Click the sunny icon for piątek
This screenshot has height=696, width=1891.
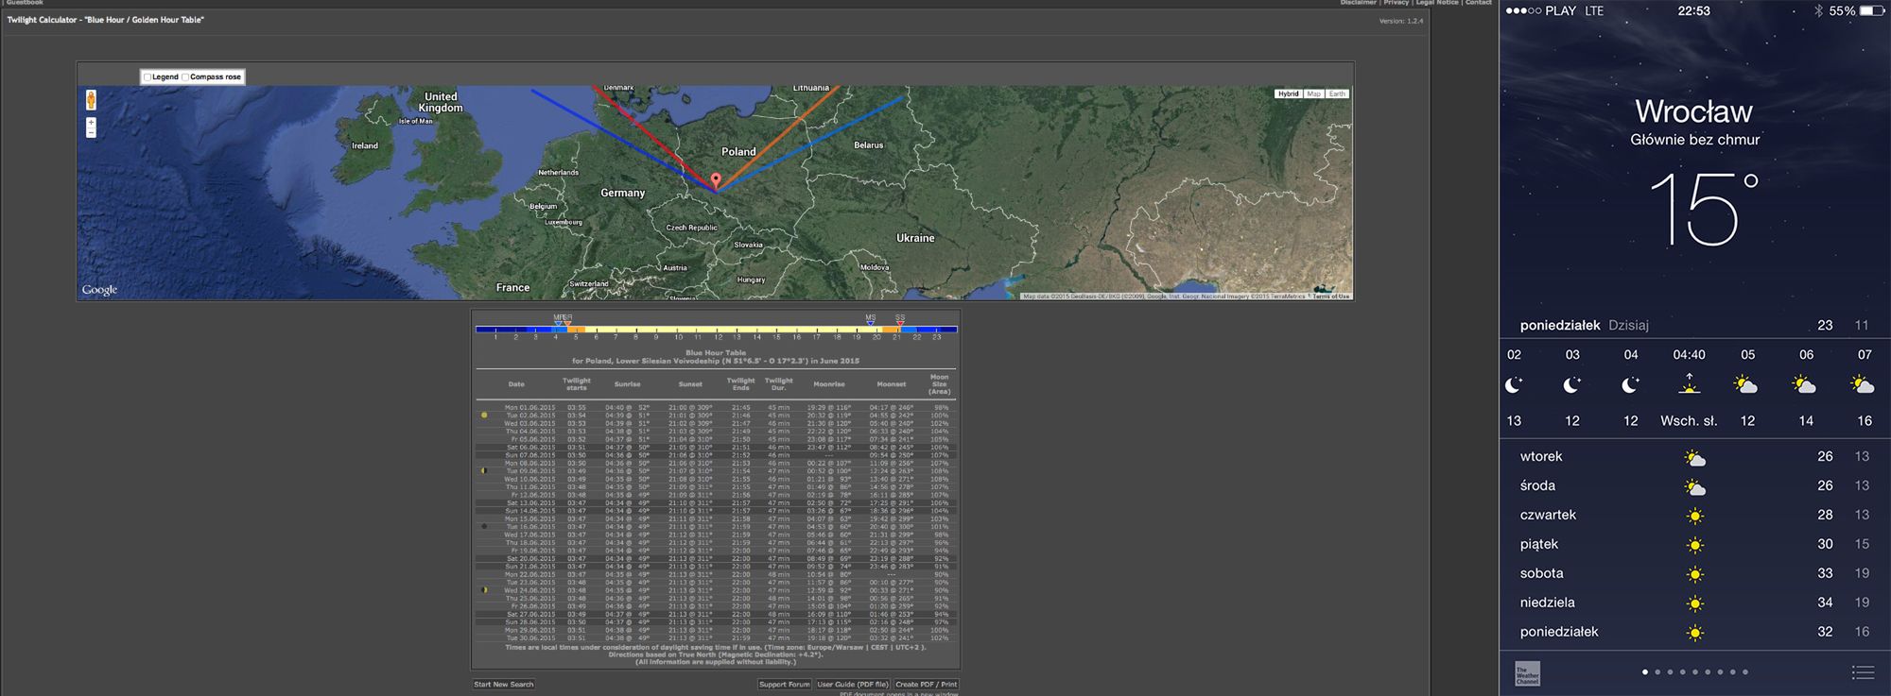(x=1695, y=546)
